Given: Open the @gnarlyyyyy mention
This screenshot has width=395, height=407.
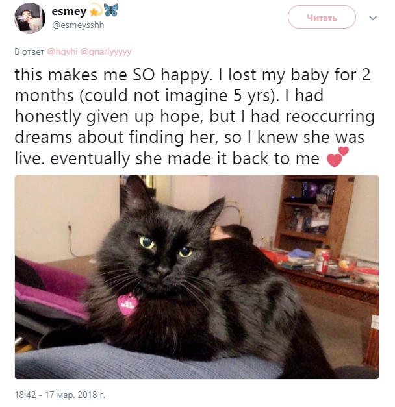Looking at the screenshot, I should [106, 52].
